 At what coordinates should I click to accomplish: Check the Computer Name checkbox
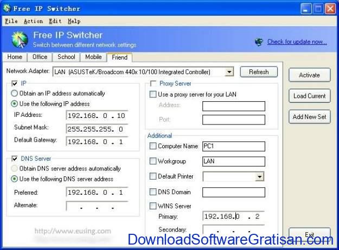(x=153, y=146)
